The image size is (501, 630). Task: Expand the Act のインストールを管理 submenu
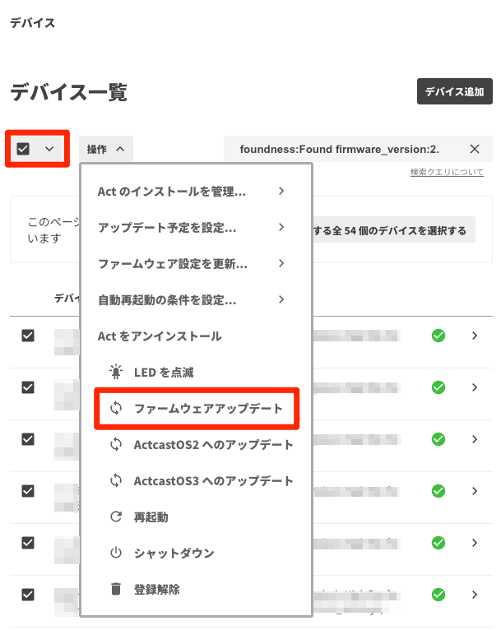[281, 192]
